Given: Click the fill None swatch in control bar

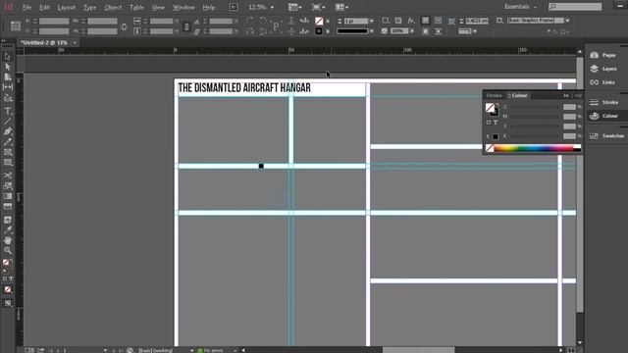Looking at the screenshot, I should pyautogui.click(x=319, y=21).
